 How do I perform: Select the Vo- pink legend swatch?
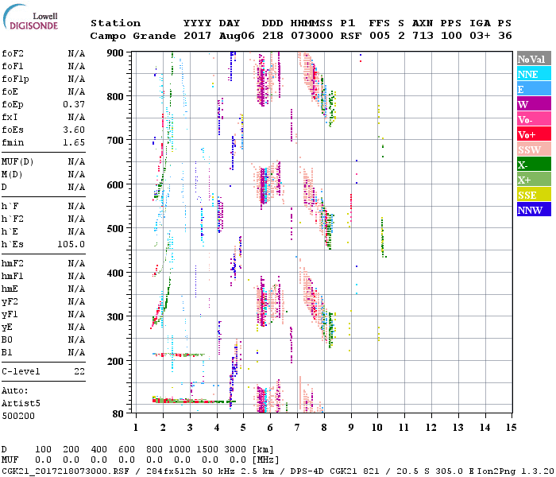(533, 119)
